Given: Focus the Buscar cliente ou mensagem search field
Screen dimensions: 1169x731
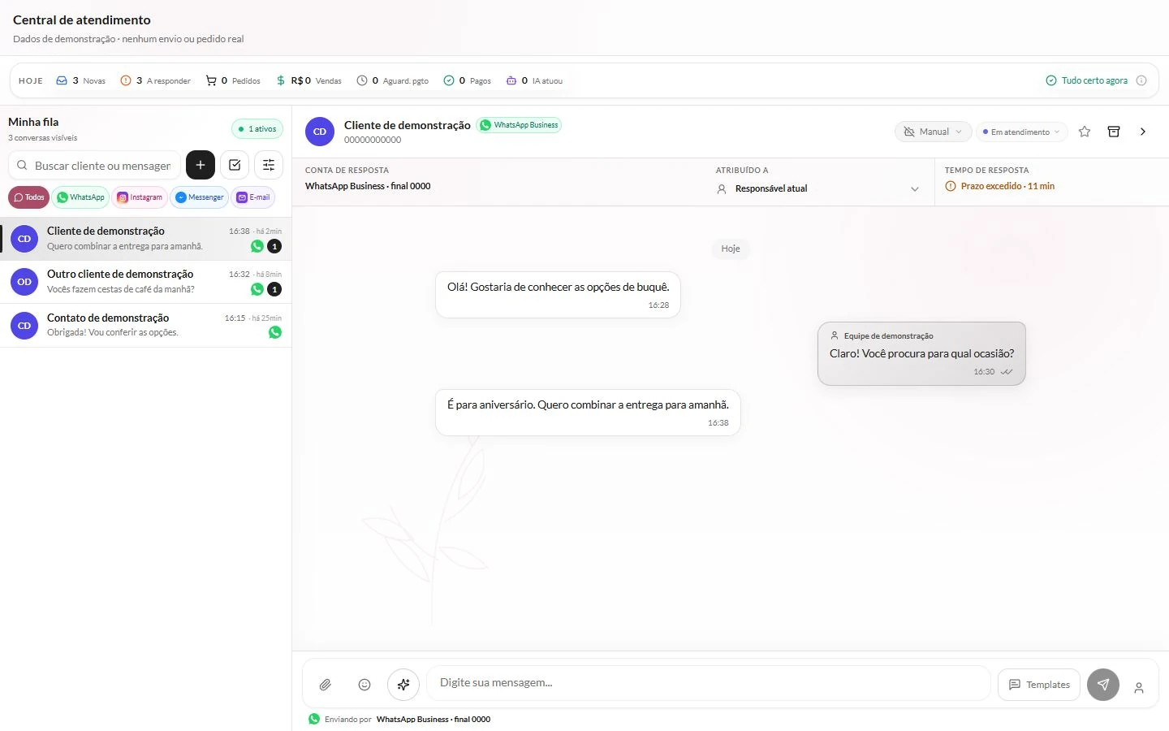Looking at the screenshot, I should tap(95, 165).
